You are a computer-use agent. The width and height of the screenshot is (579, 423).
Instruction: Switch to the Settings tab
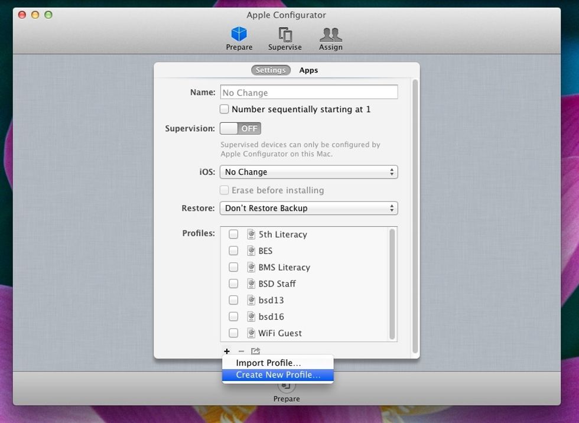click(271, 70)
